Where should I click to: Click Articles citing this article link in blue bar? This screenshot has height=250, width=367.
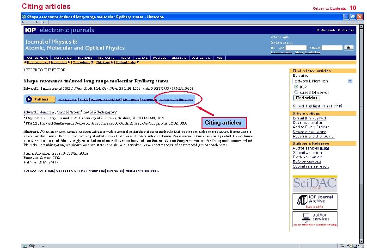(x=176, y=100)
